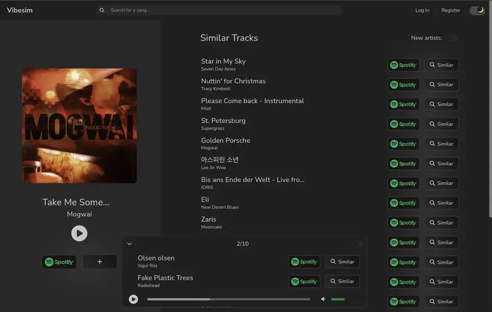The image size is (492, 312).
Task: Open the Register page
Action: [x=451, y=10]
